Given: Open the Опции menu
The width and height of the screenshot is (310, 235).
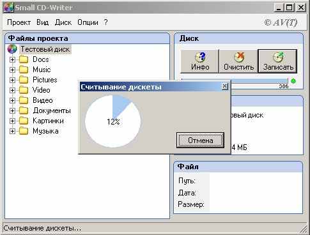Looking at the screenshot, I should tap(88, 22).
